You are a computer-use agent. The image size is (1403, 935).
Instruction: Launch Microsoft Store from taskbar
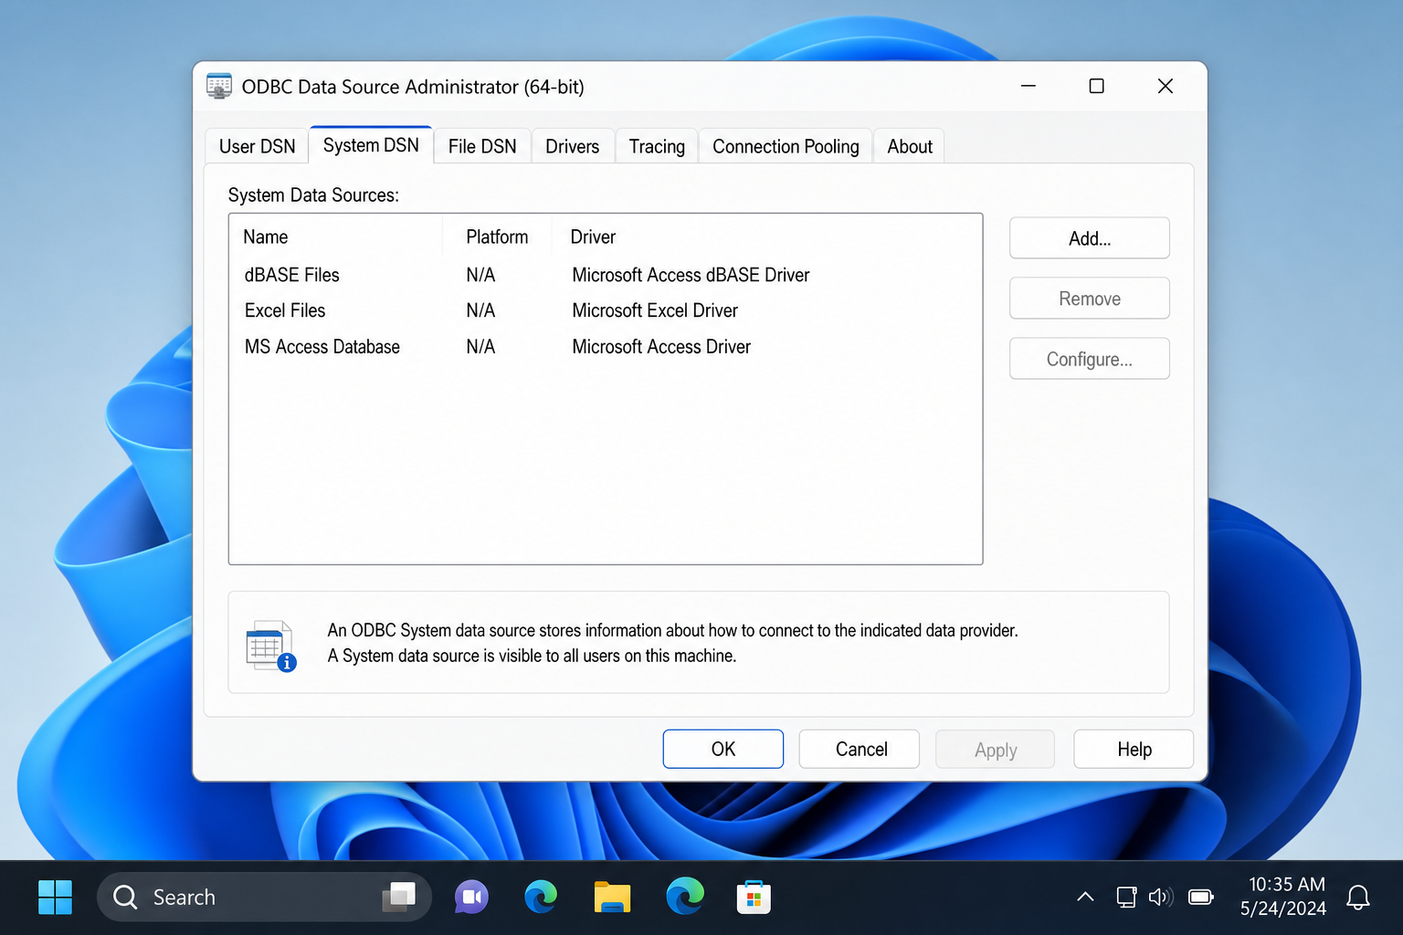[x=754, y=897]
